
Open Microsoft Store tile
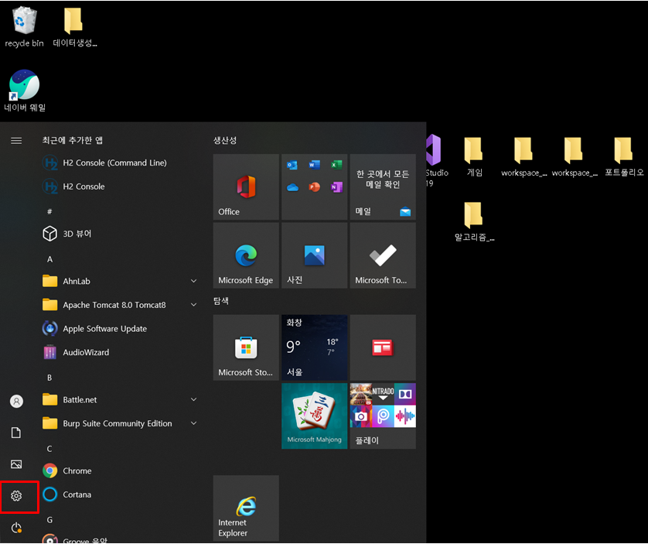[x=246, y=347]
